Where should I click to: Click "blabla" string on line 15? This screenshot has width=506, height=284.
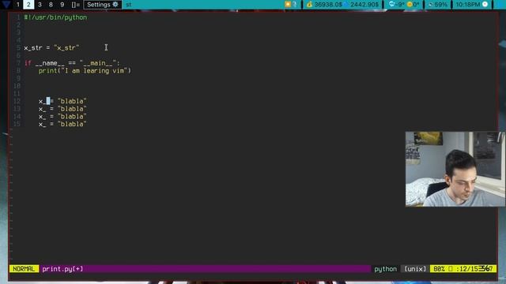(x=72, y=125)
